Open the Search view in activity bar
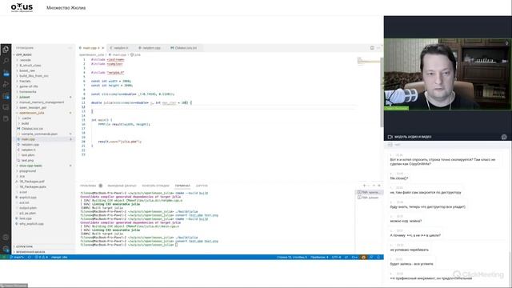Screen dimensions: 512x288 [6, 61]
